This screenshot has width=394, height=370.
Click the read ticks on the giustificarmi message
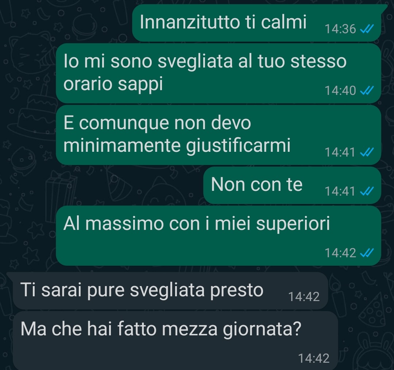(367, 152)
